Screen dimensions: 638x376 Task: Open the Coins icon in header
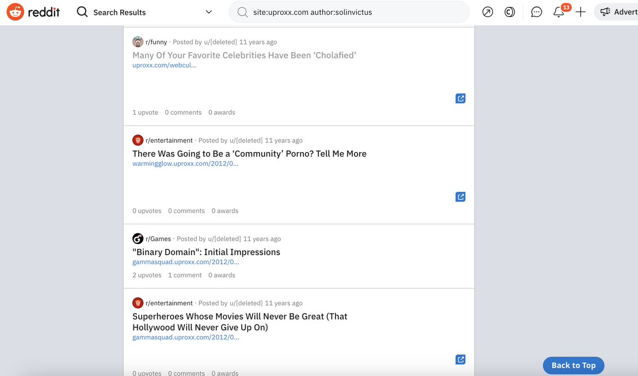(x=510, y=12)
